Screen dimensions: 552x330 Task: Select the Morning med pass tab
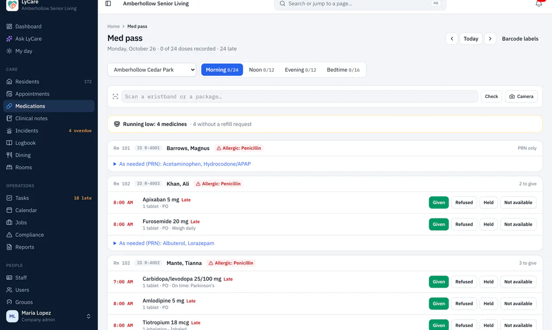click(x=222, y=70)
